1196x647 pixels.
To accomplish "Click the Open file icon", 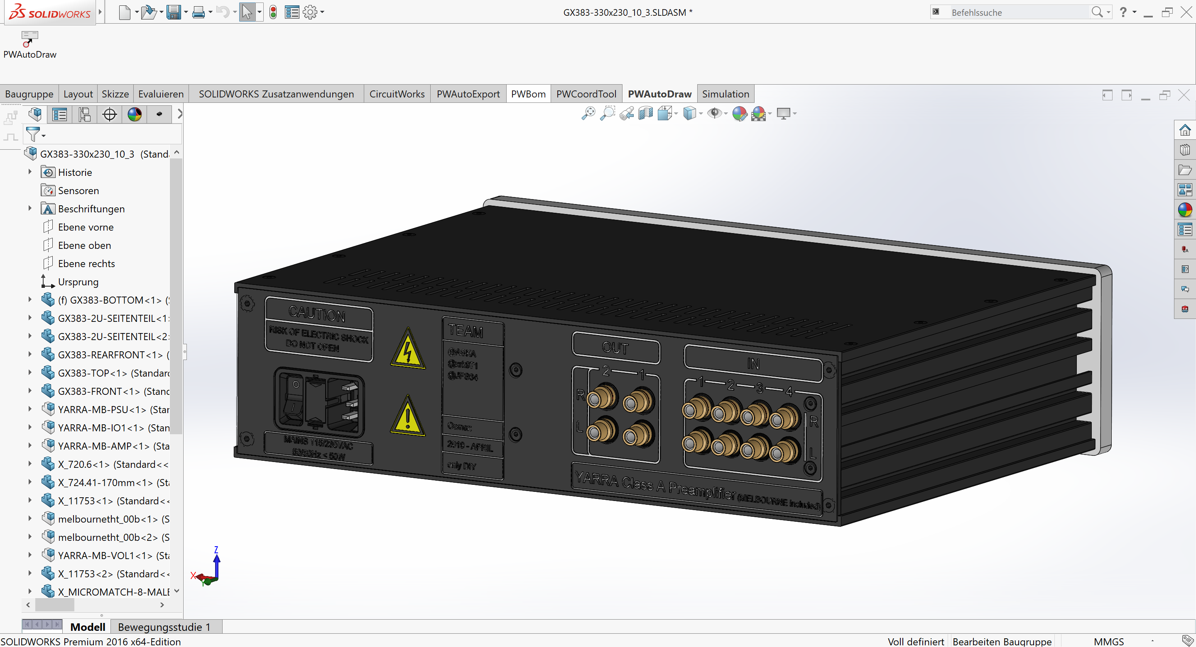I will coord(149,12).
